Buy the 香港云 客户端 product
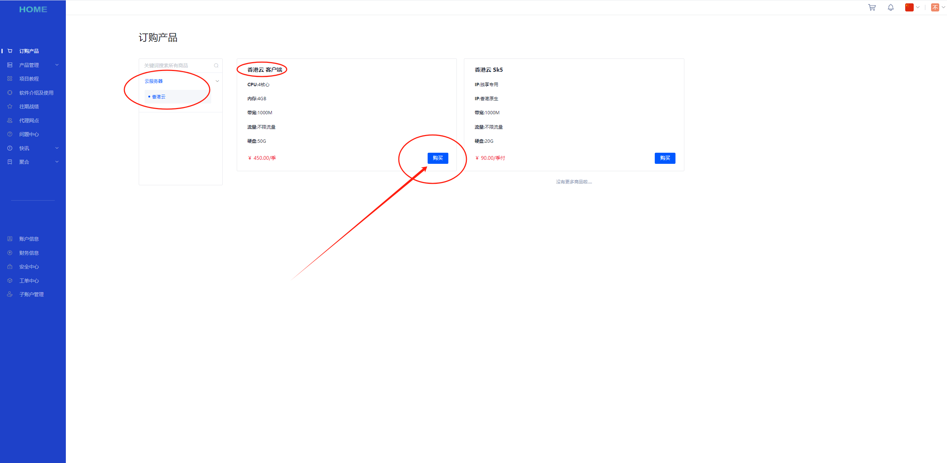 point(438,158)
